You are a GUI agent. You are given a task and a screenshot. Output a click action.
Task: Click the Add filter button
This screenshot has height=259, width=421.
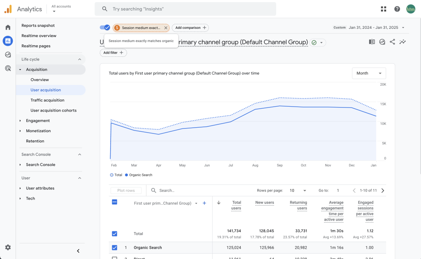(x=113, y=53)
